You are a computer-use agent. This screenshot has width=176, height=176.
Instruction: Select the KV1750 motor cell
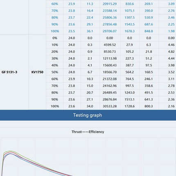point(37,72)
